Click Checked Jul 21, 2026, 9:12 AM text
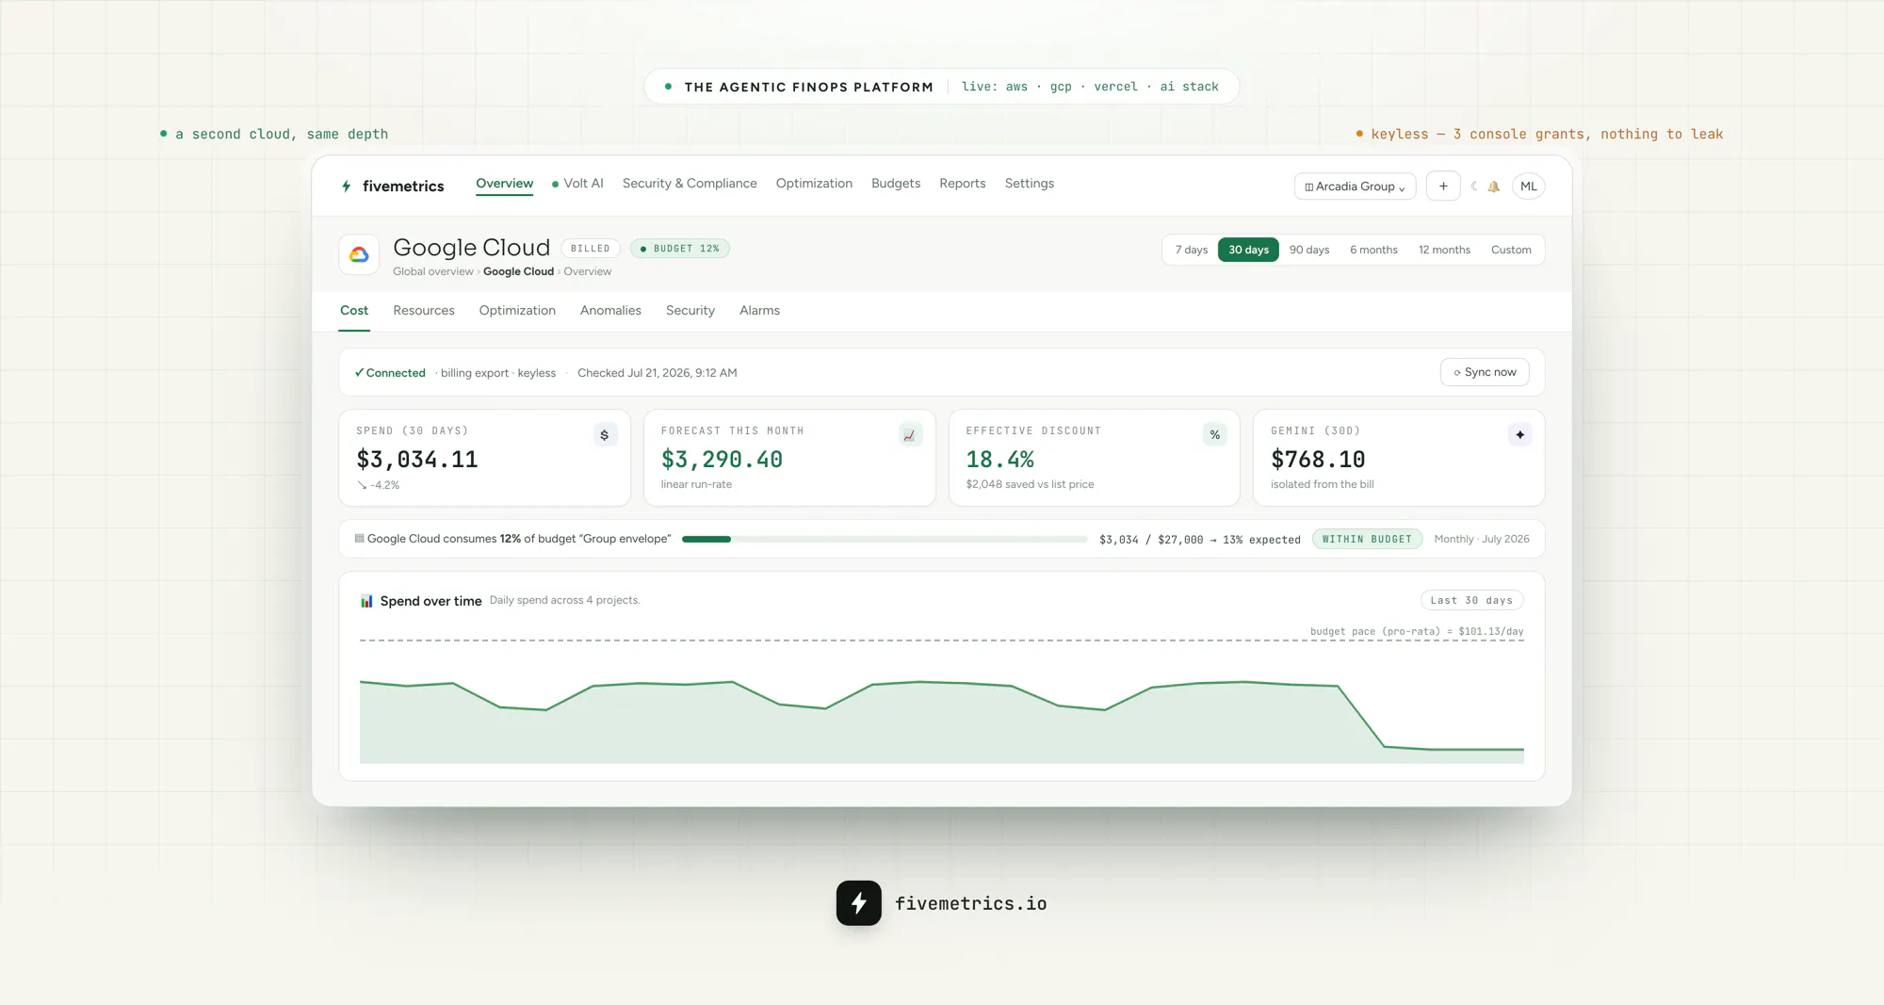This screenshot has height=1005, width=1884. (x=658, y=373)
